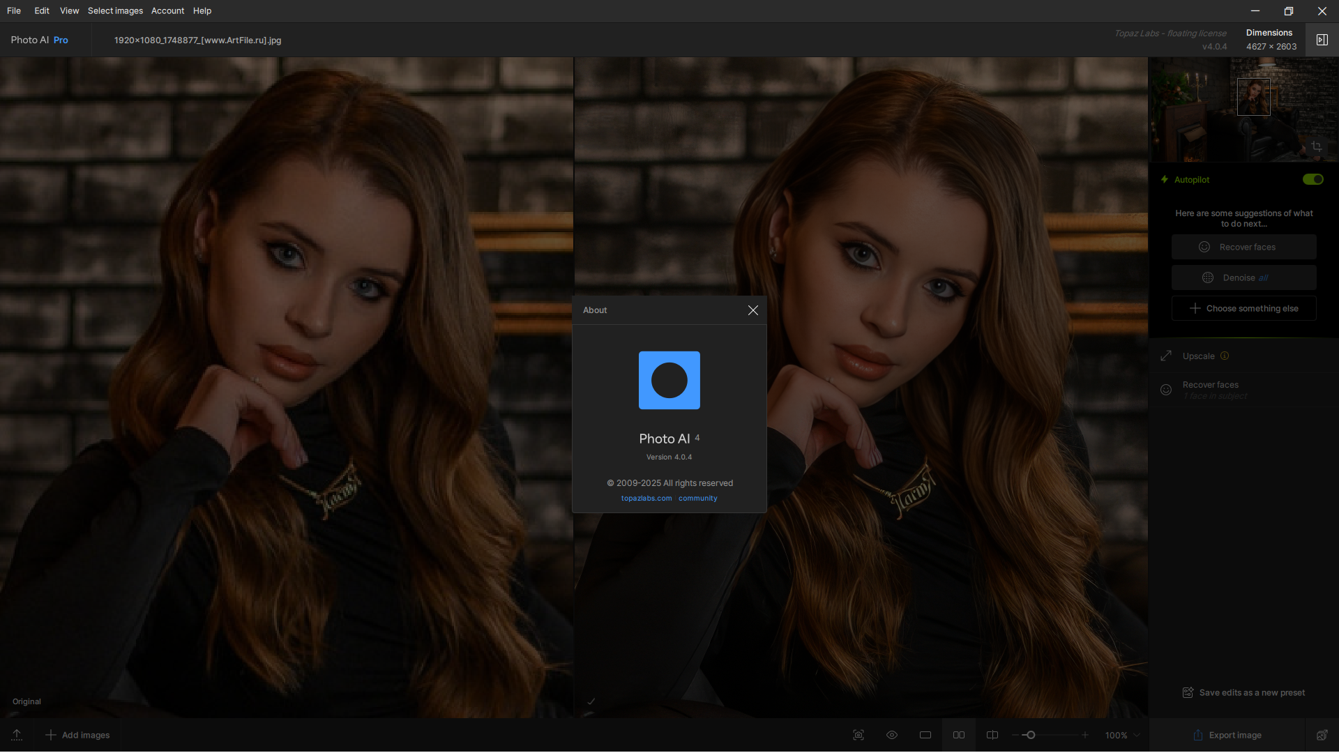Select the split slider view icon
The image size is (1339, 753).
(992, 735)
